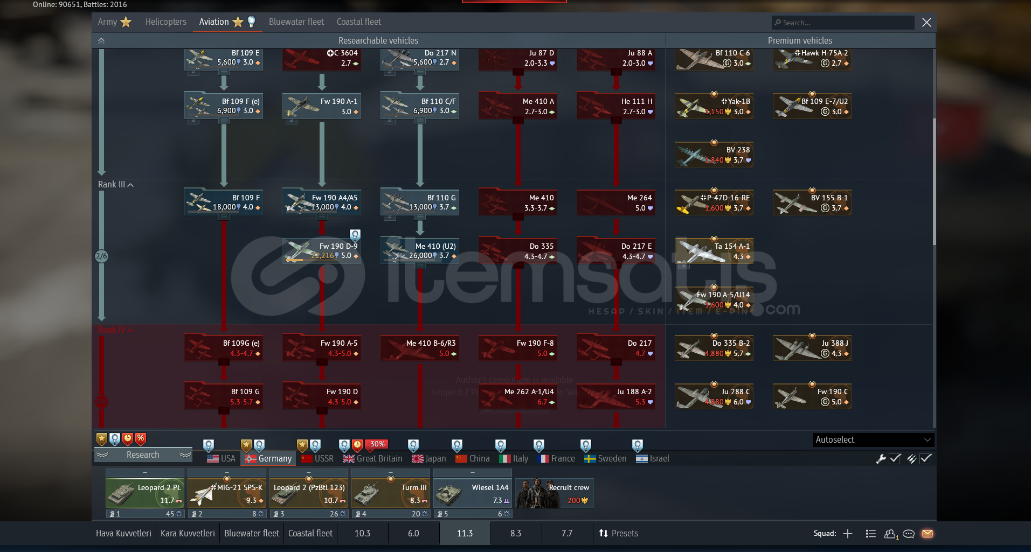Select the Sweden nation tab
The image size is (1031, 552).
(x=605, y=459)
